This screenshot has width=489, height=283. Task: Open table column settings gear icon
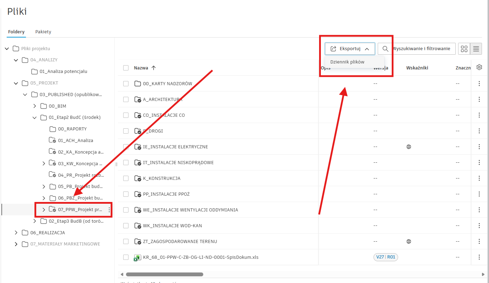[479, 68]
